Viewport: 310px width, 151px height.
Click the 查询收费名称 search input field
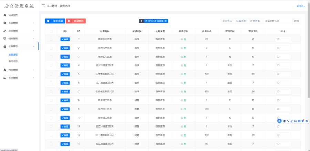point(278,21)
